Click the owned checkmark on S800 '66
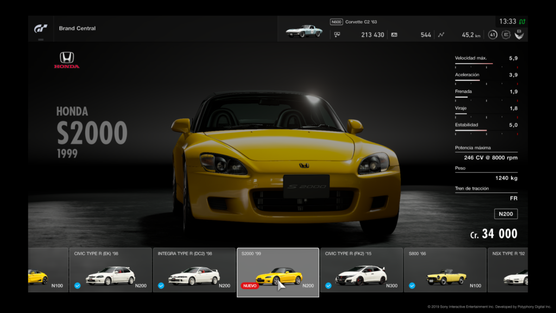 click(412, 285)
